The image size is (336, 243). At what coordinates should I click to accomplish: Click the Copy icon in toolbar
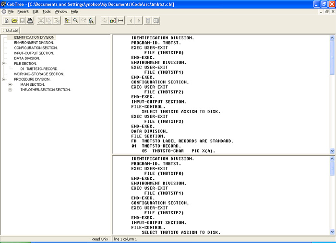click(48, 21)
